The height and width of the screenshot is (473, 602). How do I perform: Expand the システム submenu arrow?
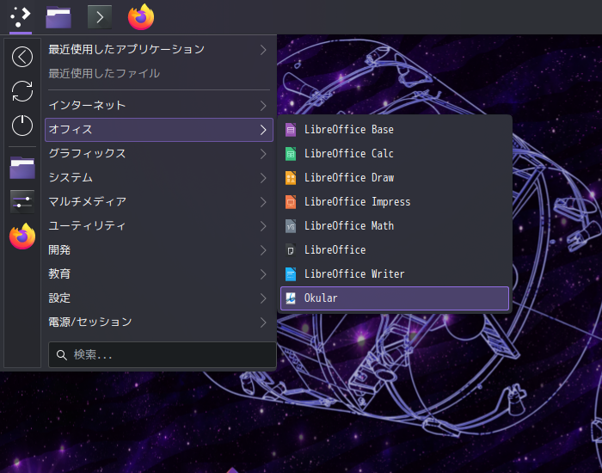point(263,178)
